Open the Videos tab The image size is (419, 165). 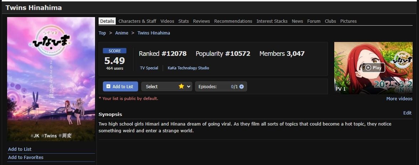tap(167, 21)
